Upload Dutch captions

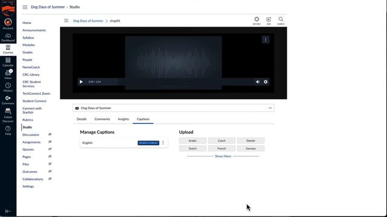pyautogui.click(x=192, y=149)
